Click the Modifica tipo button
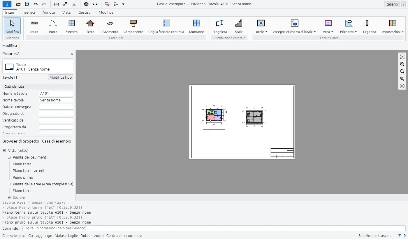This screenshot has width=408, height=239. [x=61, y=78]
